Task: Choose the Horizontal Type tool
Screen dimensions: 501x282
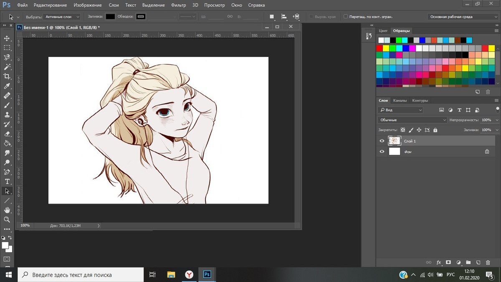Action: click(x=7, y=181)
